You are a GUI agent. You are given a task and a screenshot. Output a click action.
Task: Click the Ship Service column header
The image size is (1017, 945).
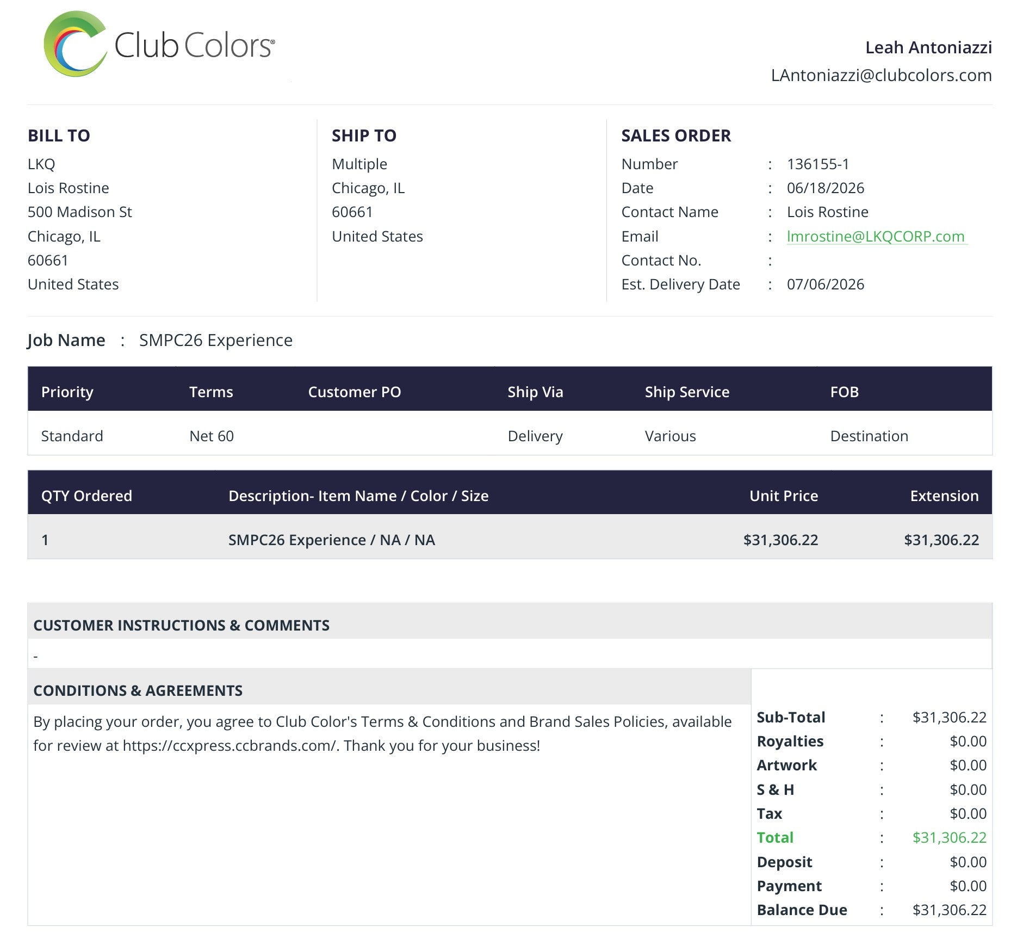click(x=687, y=392)
